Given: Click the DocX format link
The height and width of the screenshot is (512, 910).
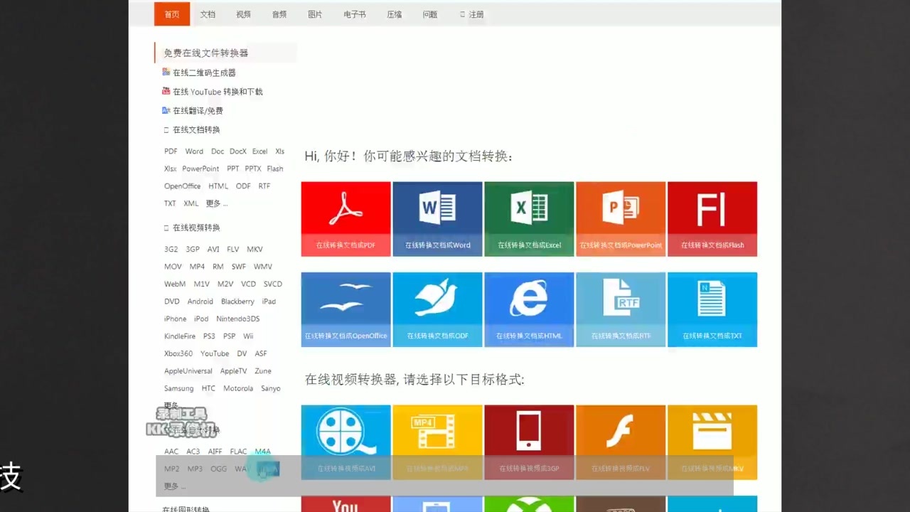Looking at the screenshot, I should [238, 151].
